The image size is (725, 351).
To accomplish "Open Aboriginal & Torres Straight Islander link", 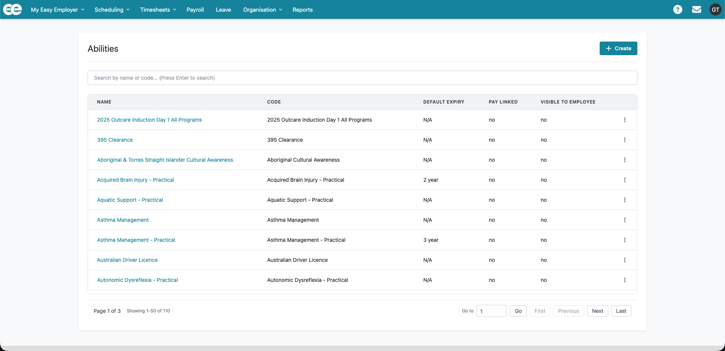I will (x=165, y=160).
